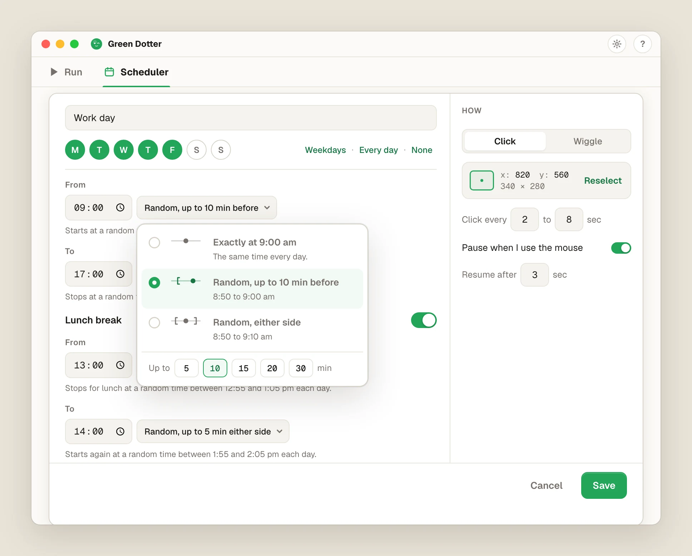
Task: Open help with the question mark icon
Action: coord(643,44)
